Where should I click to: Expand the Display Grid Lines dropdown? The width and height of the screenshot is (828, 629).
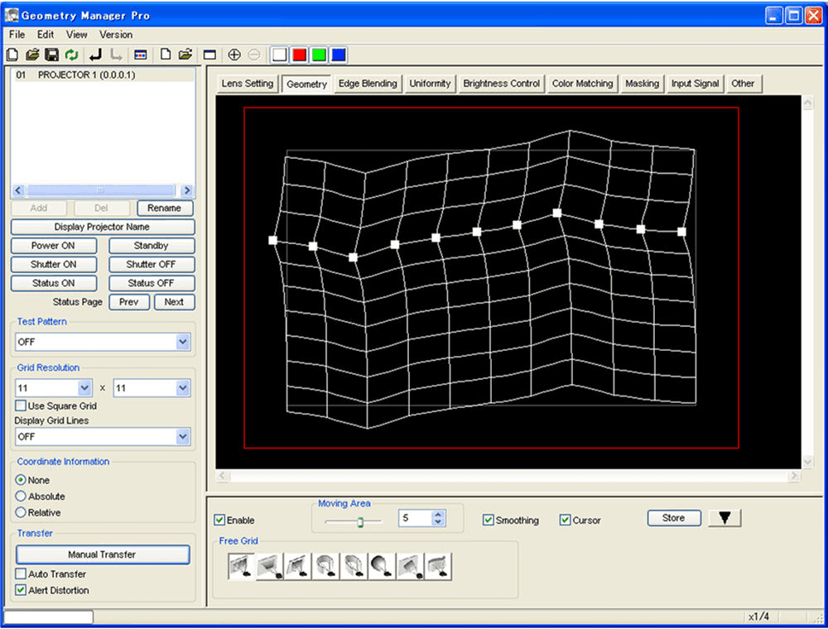tap(182, 436)
